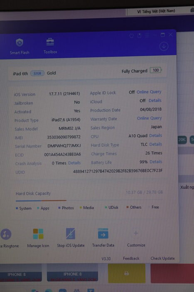Click Check Update
Viewport: 194px width, 292px height.
point(163,259)
